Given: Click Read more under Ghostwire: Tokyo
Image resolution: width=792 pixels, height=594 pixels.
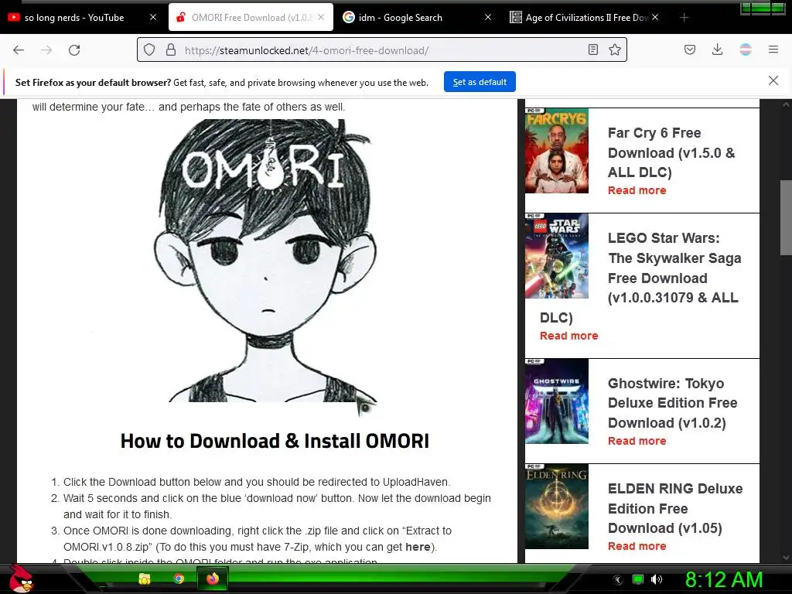Looking at the screenshot, I should pos(637,441).
